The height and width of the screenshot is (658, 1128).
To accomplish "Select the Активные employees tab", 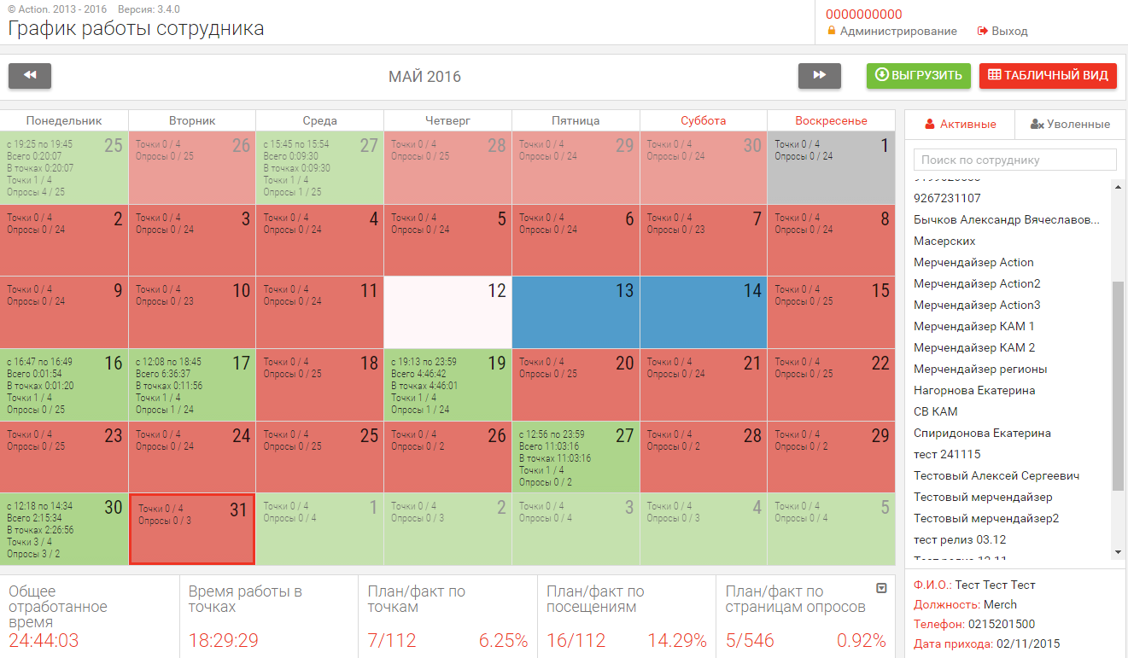I will [960, 125].
